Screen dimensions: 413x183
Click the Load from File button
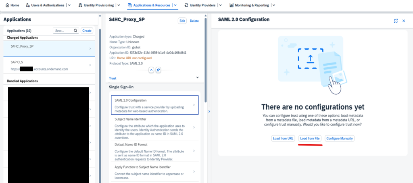click(309, 138)
